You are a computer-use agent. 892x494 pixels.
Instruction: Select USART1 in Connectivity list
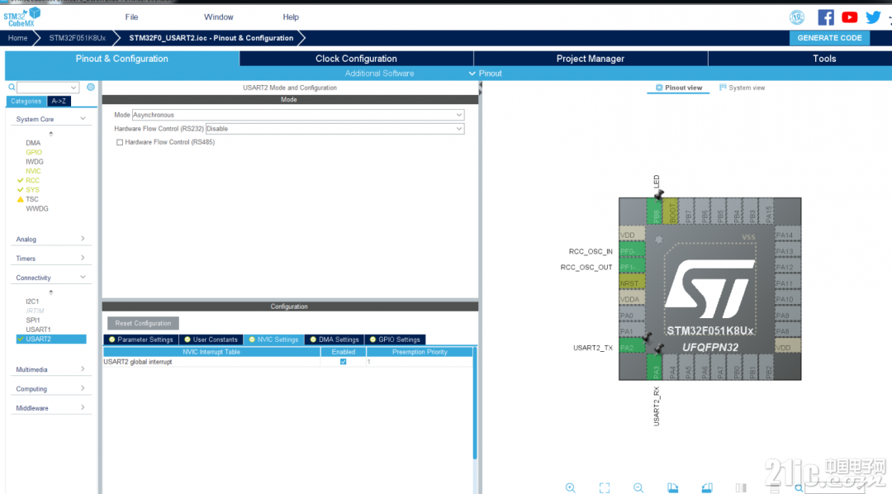[38, 330]
